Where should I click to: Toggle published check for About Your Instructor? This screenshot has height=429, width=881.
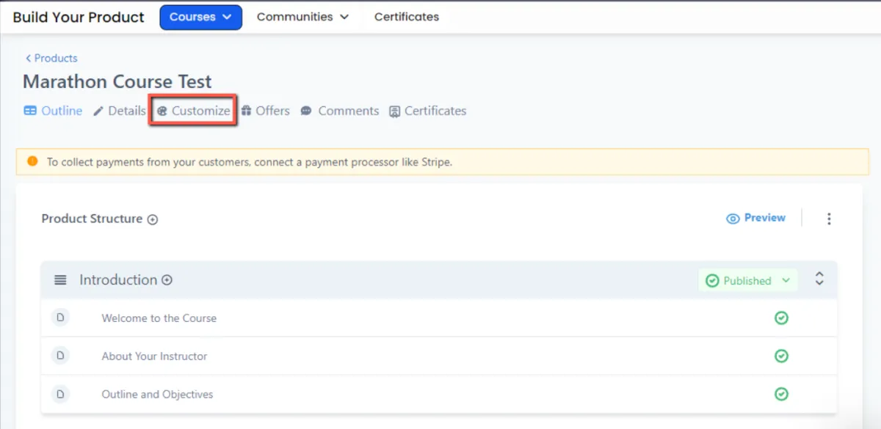click(782, 356)
